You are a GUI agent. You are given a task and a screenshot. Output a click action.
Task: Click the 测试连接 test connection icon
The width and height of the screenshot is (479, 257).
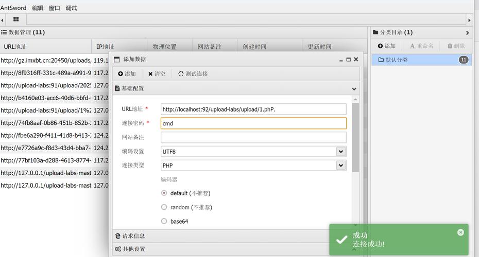[181, 74]
